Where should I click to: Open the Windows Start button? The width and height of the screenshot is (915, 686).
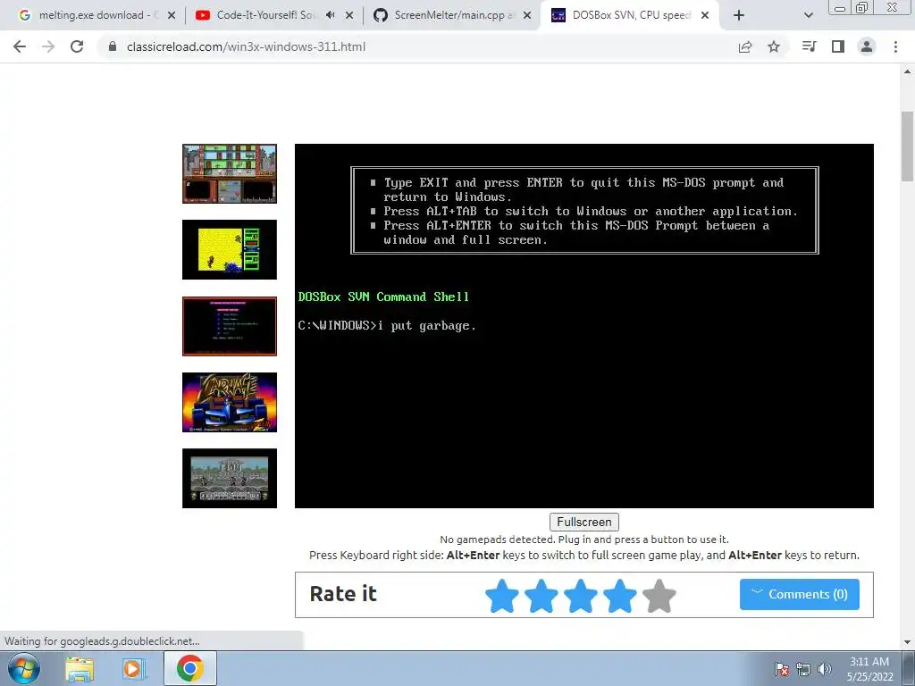[x=24, y=668]
